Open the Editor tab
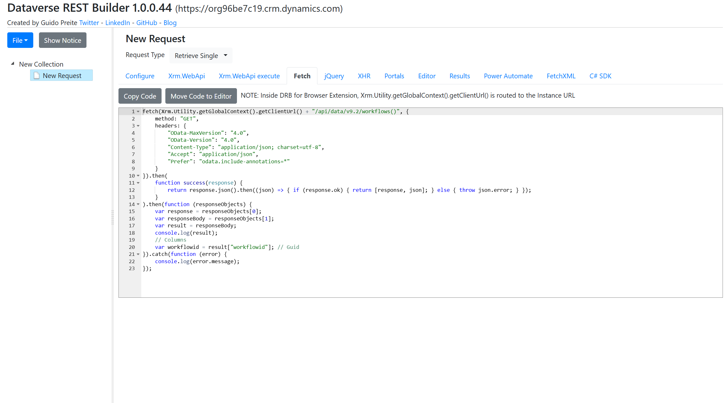 click(427, 76)
